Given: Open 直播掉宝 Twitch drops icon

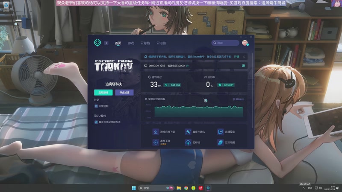Looking at the screenshot, I should 220,132.
